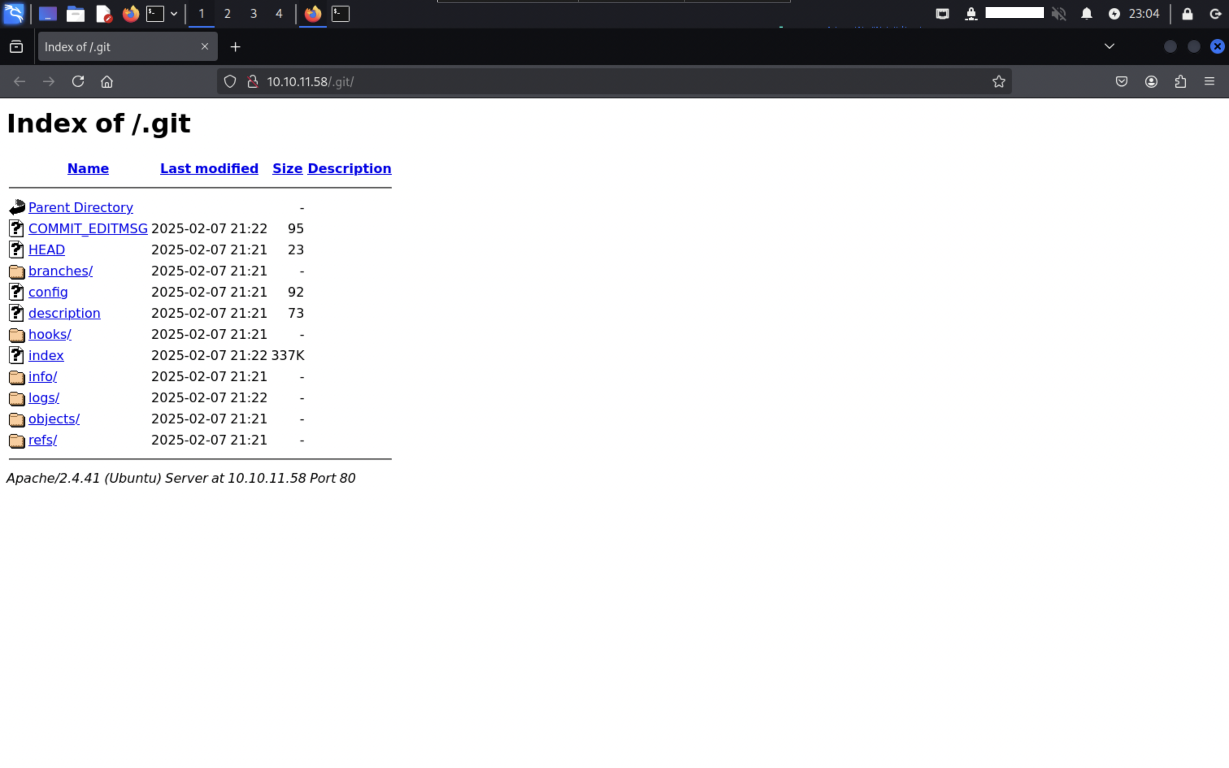Open terminal launcher dropdown arrow

[174, 14]
